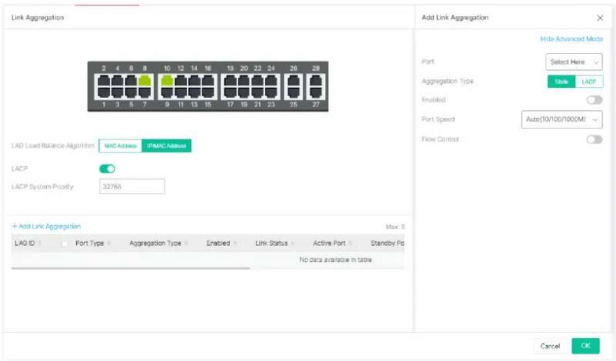Image resolution: width=616 pixels, height=361 pixels.
Task: Click the LACP System Priority field
Action: point(132,187)
